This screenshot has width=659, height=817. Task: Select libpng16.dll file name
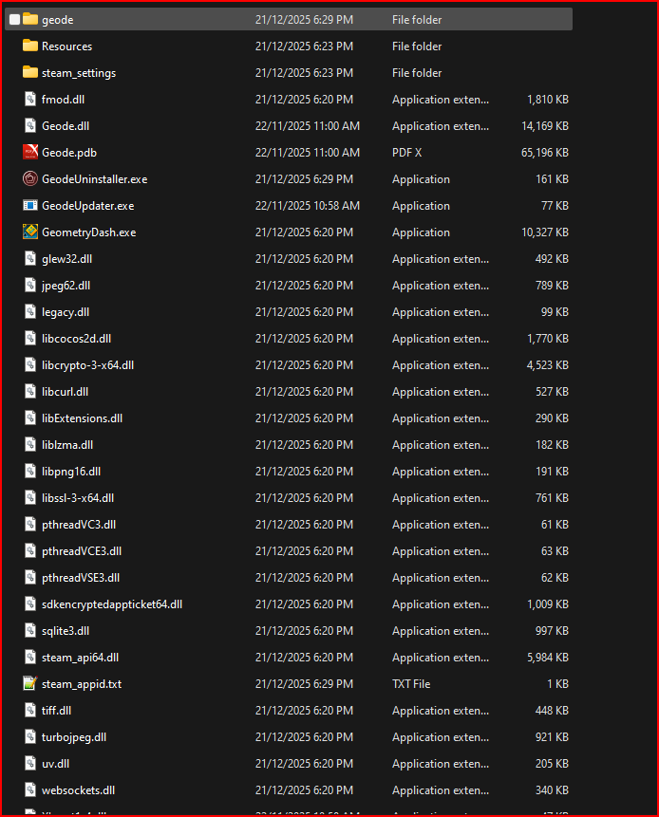point(71,472)
